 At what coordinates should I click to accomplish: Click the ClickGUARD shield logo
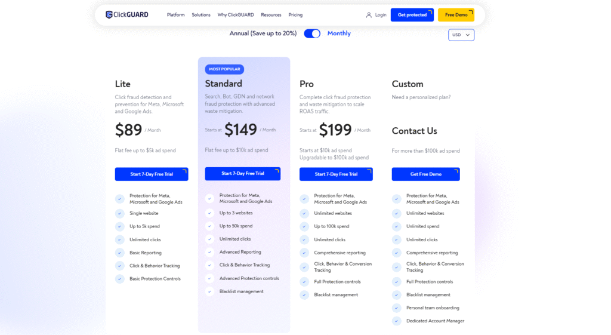[x=109, y=15]
